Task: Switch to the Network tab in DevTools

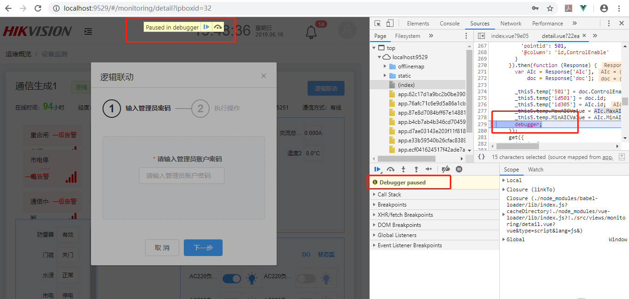Action: pyautogui.click(x=510, y=24)
